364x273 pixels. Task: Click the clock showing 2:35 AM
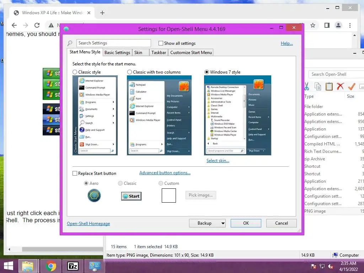[348, 263]
